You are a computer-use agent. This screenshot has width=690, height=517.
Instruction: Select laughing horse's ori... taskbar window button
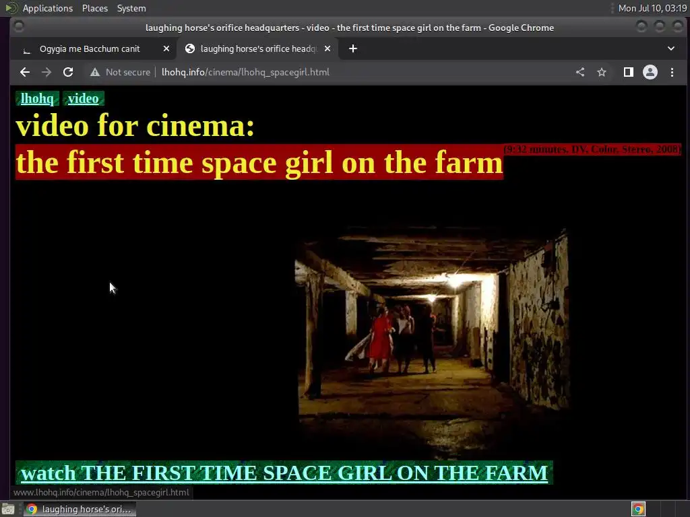[80, 509]
